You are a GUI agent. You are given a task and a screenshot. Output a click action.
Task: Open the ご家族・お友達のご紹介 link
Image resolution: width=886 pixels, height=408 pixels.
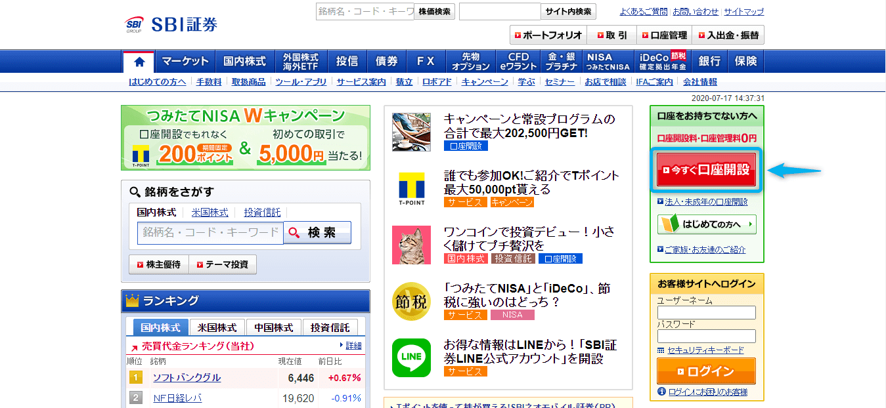point(705,250)
